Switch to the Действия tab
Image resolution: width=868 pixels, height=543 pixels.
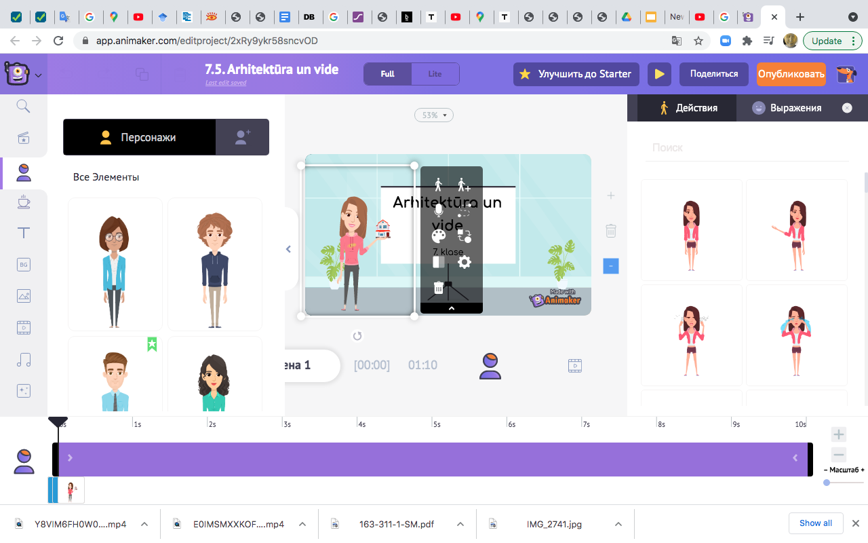[x=687, y=108]
